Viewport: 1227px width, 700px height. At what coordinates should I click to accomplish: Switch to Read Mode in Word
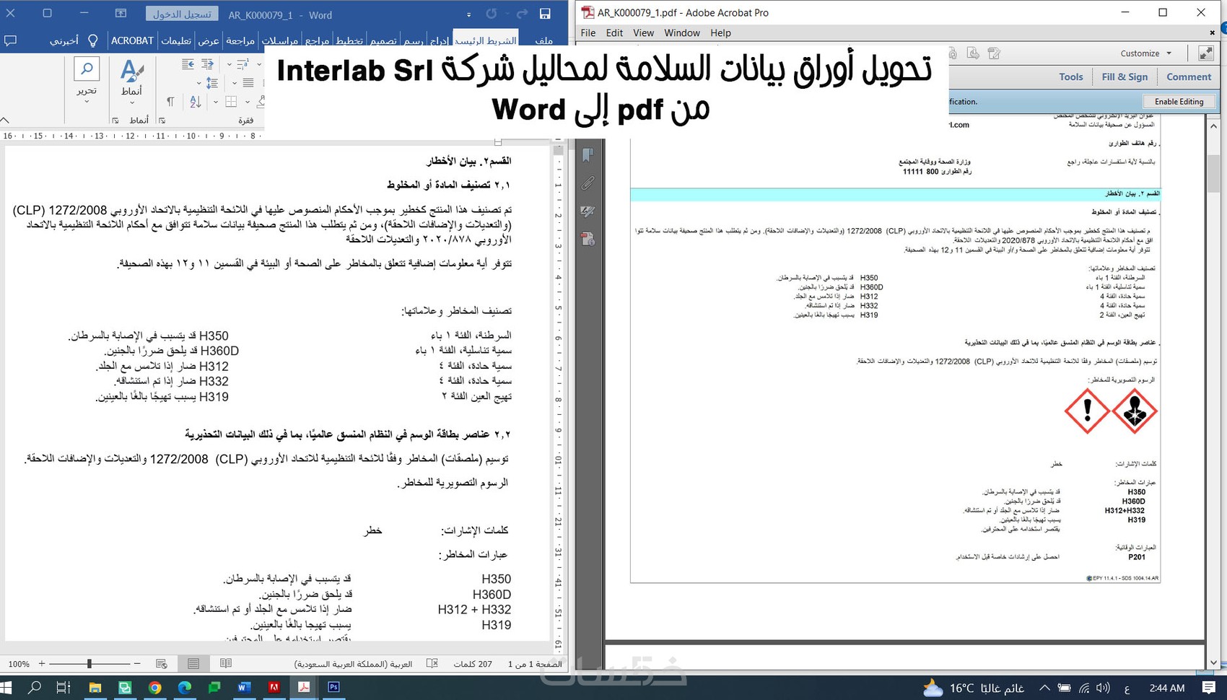click(226, 663)
